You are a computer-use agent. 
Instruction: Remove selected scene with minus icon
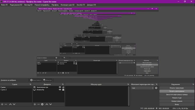(6, 104)
